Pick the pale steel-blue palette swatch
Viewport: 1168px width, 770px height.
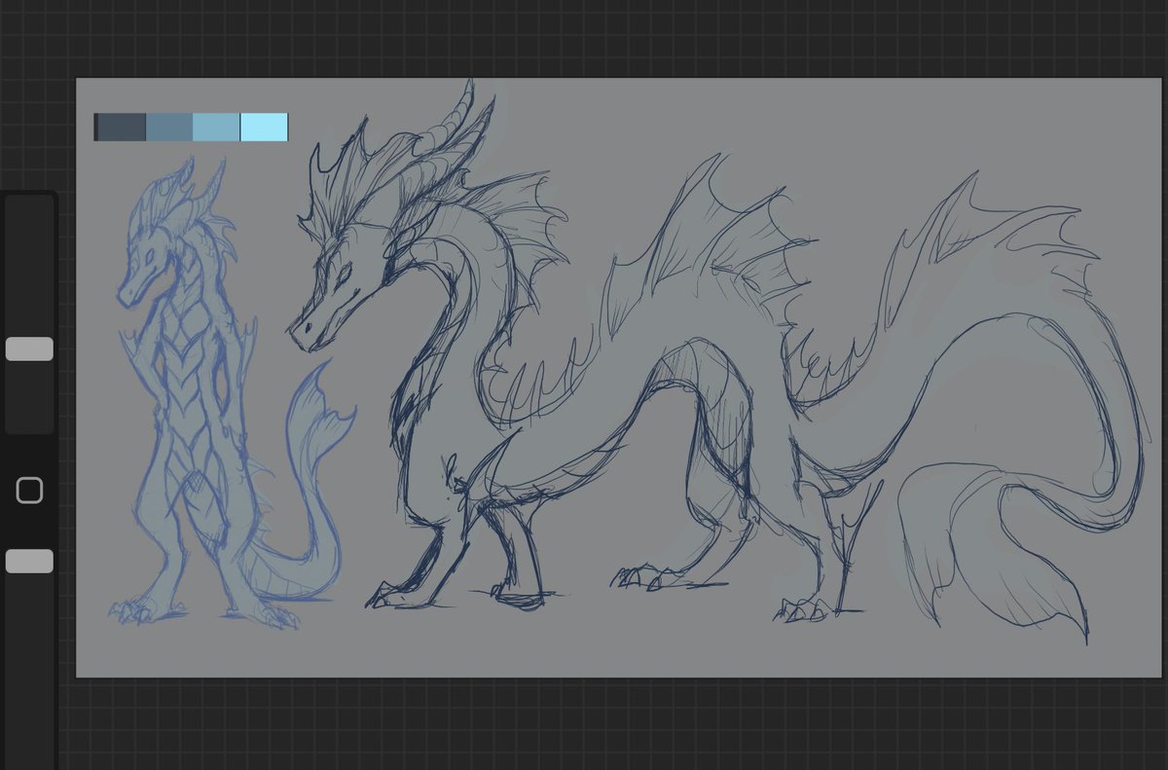tap(216, 128)
